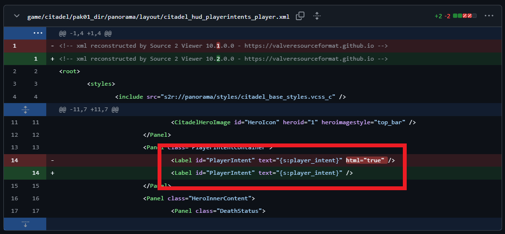The image size is (505, 234).
Task: Expand hidden lines below line 17
Action: [x=25, y=224]
